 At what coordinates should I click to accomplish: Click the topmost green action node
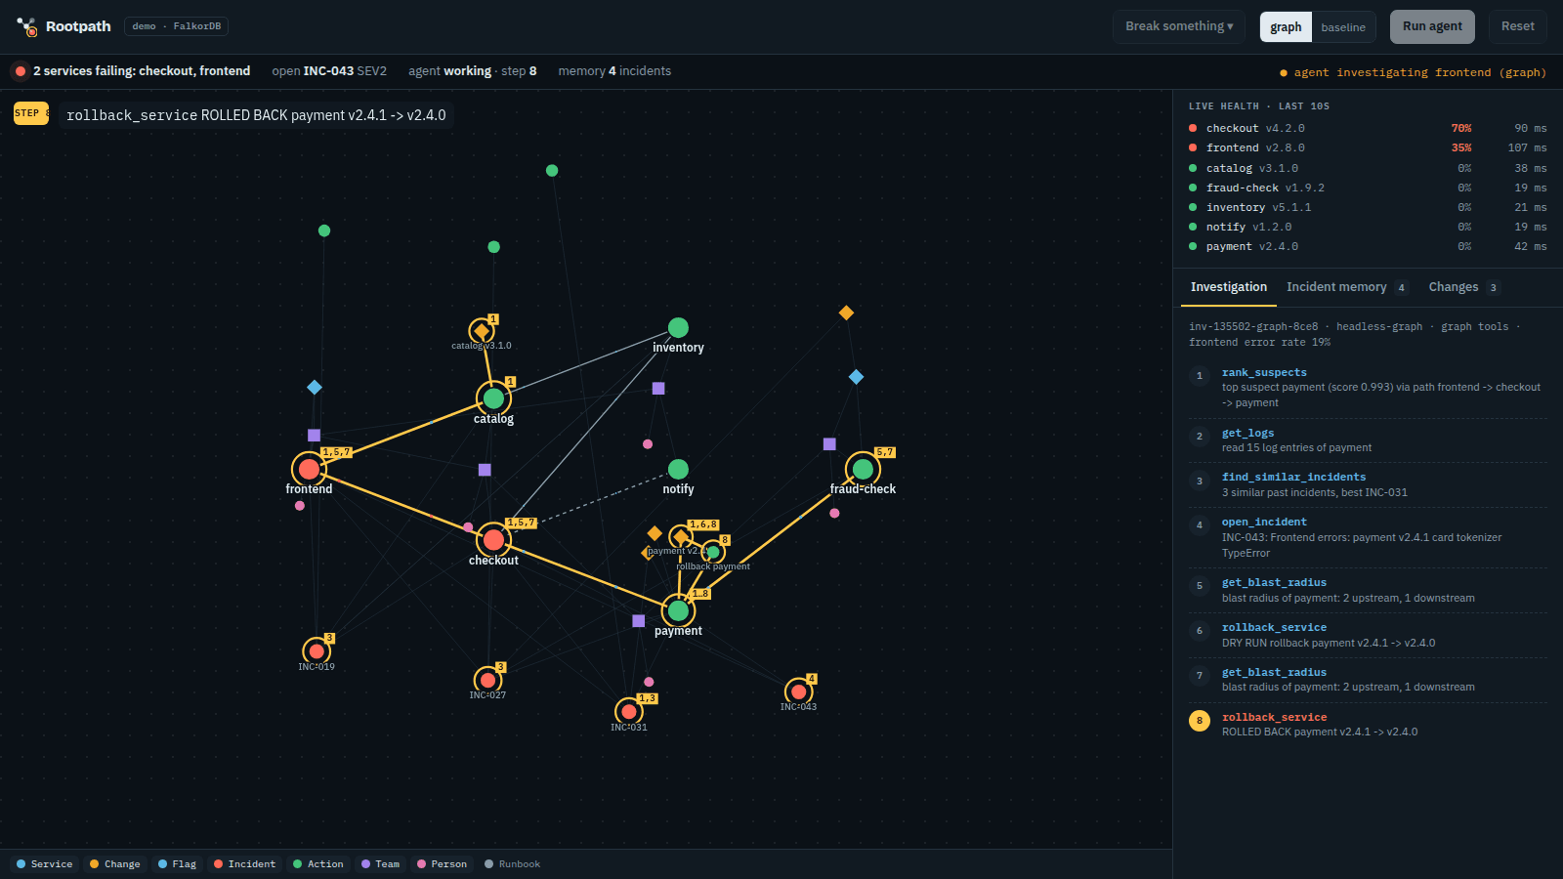click(552, 171)
